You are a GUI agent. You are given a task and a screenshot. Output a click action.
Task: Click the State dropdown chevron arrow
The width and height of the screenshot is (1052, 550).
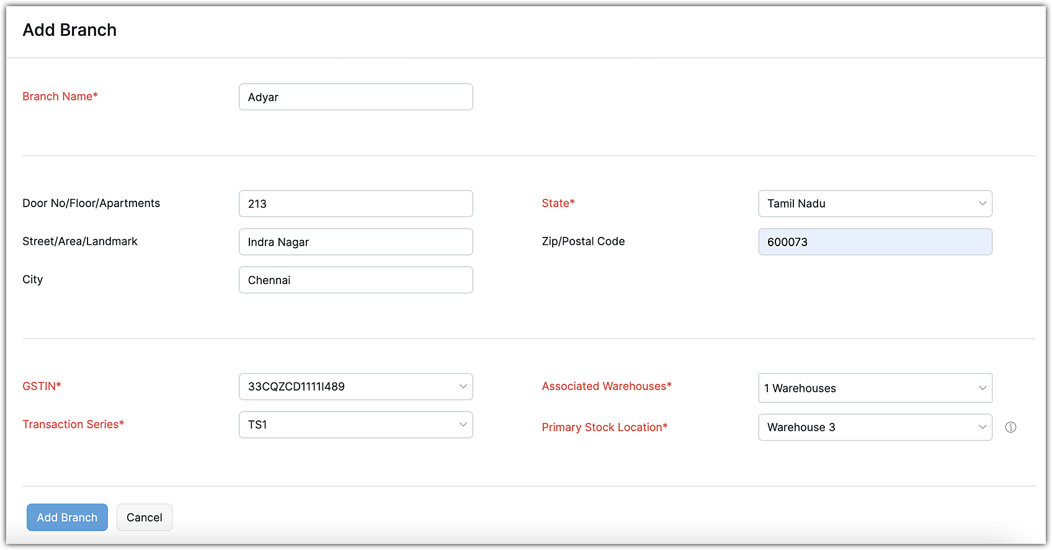point(983,203)
